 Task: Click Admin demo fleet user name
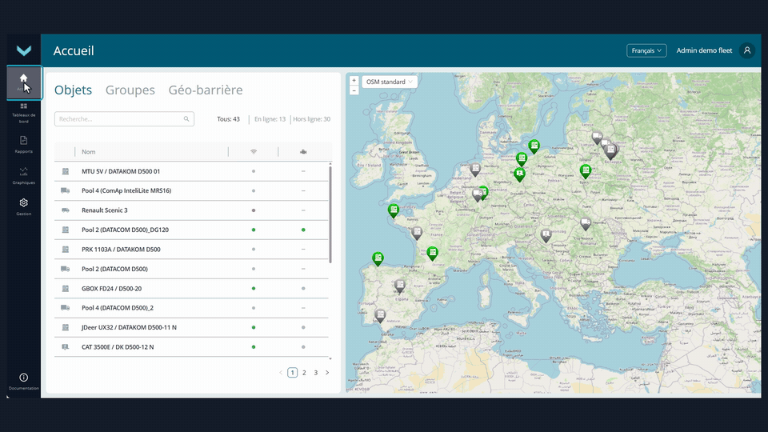tap(704, 50)
